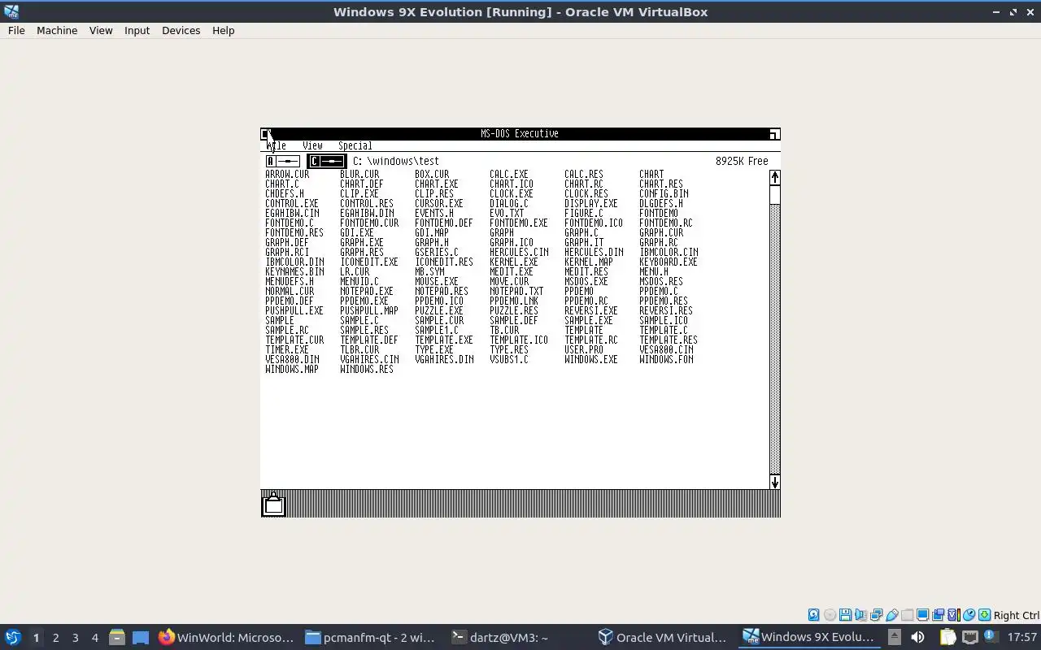
Task: Click scroll up arrow in file list
Action: tap(774, 178)
